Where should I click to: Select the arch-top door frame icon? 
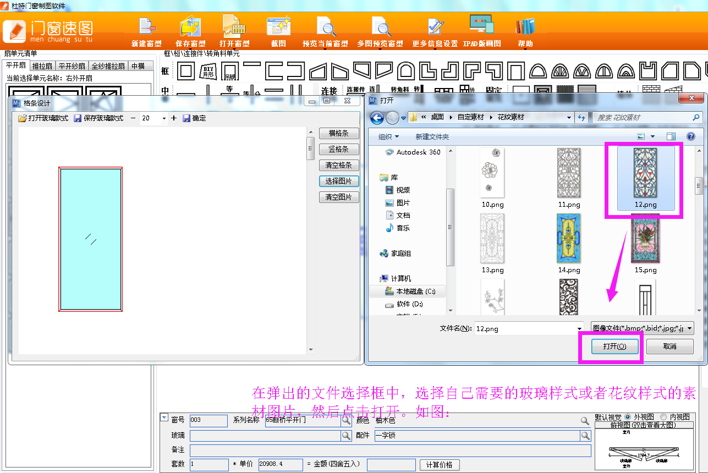[406, 70]
